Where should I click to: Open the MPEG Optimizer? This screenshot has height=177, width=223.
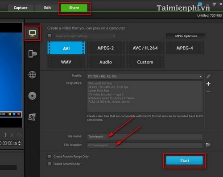186,36
